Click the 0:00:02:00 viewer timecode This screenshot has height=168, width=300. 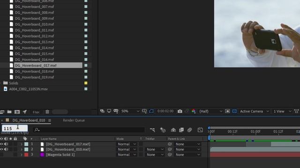(165, 111)
